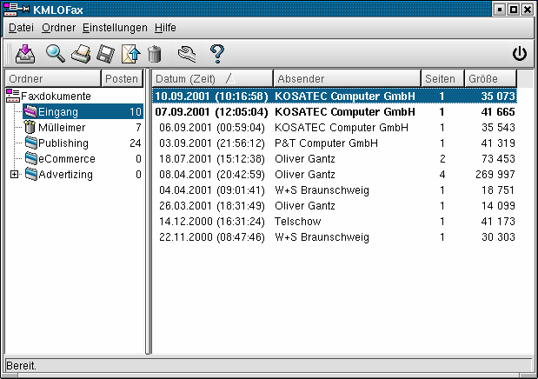
Task: Select the fax dated 18.07.2001 (15:12:38)
Action: (335, 158)
